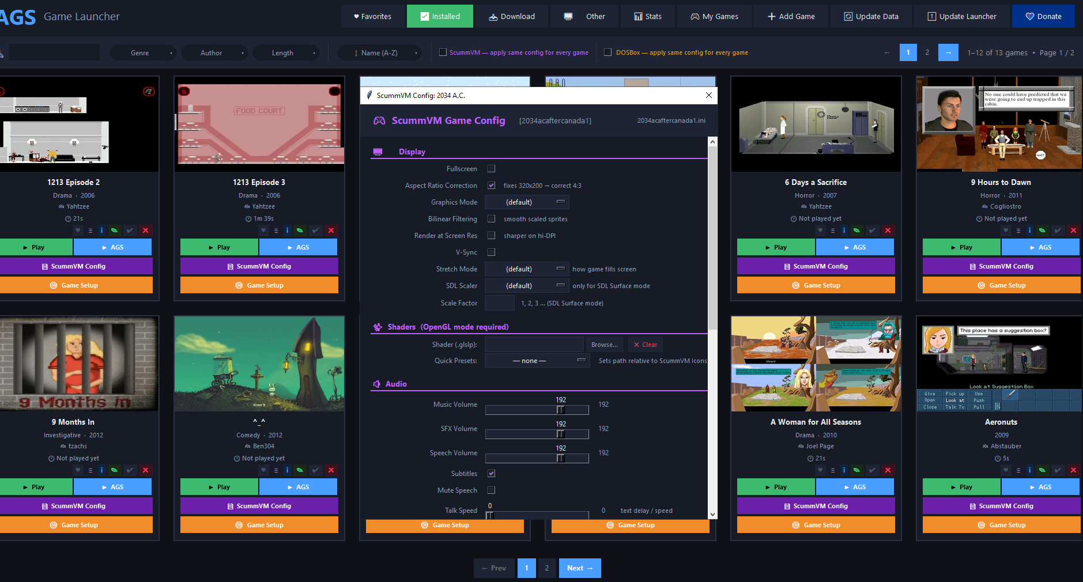Click the info icon on 6 Days a Sacrifice card
The width and height of the screenshot is (1083, 582).
pos(844,230)
